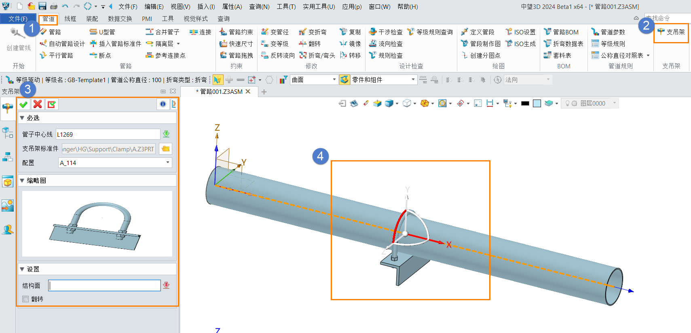
Task: Click 插入管路标准件
Action: pos(115,43)
